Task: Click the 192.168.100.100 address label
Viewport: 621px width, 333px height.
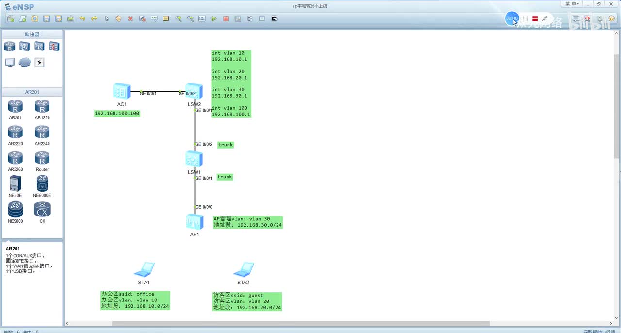Action: (x=117, y=113)
